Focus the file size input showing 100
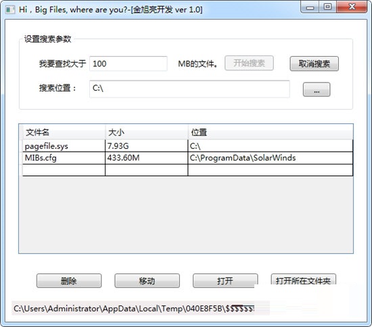Viewport: 372px width, 327px height. pyautogui.click(x=129, y=64)
